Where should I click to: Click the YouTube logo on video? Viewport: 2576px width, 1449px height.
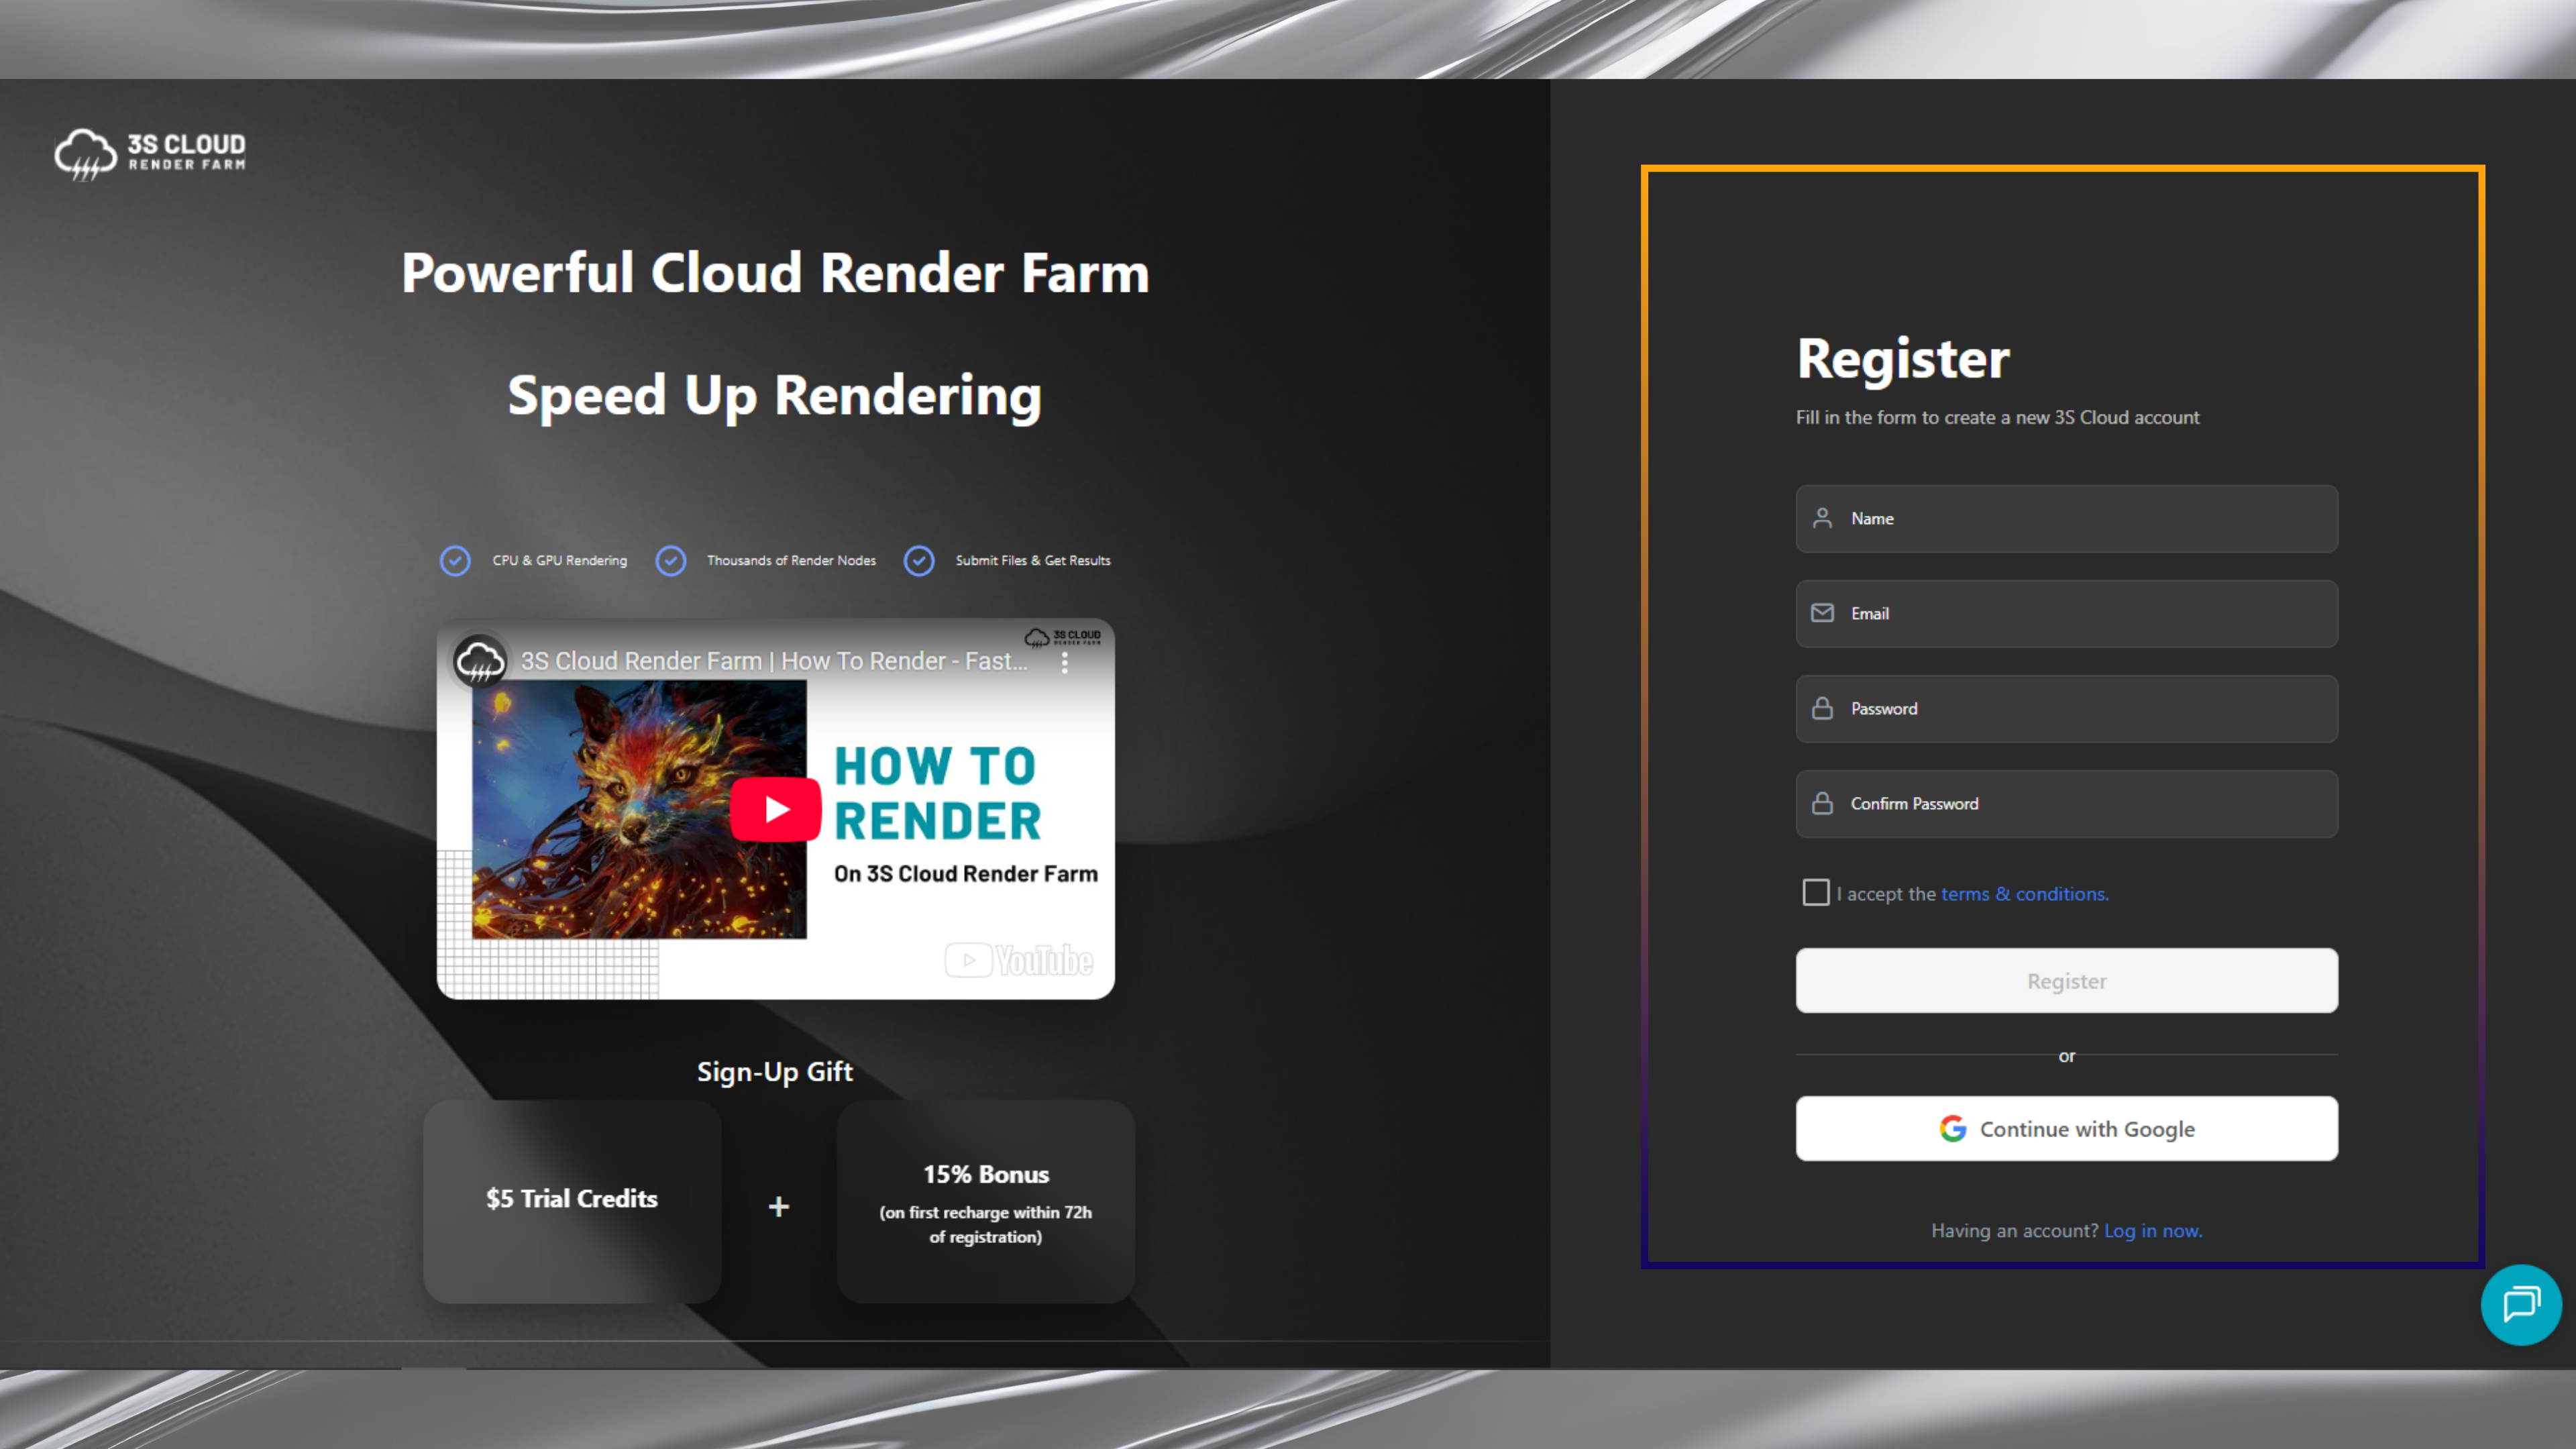[x=1019, y=960]
